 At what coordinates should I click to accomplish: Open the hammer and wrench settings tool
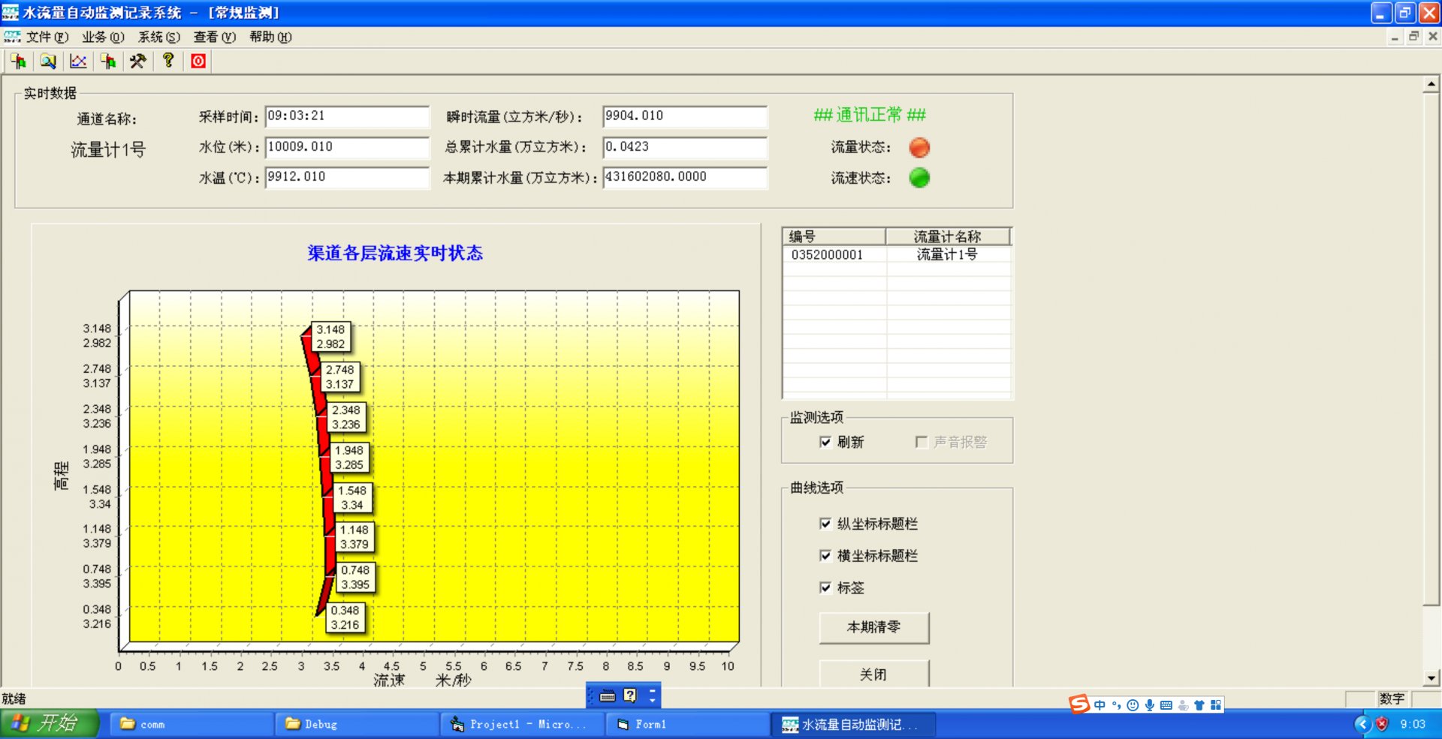pos(138,62)
